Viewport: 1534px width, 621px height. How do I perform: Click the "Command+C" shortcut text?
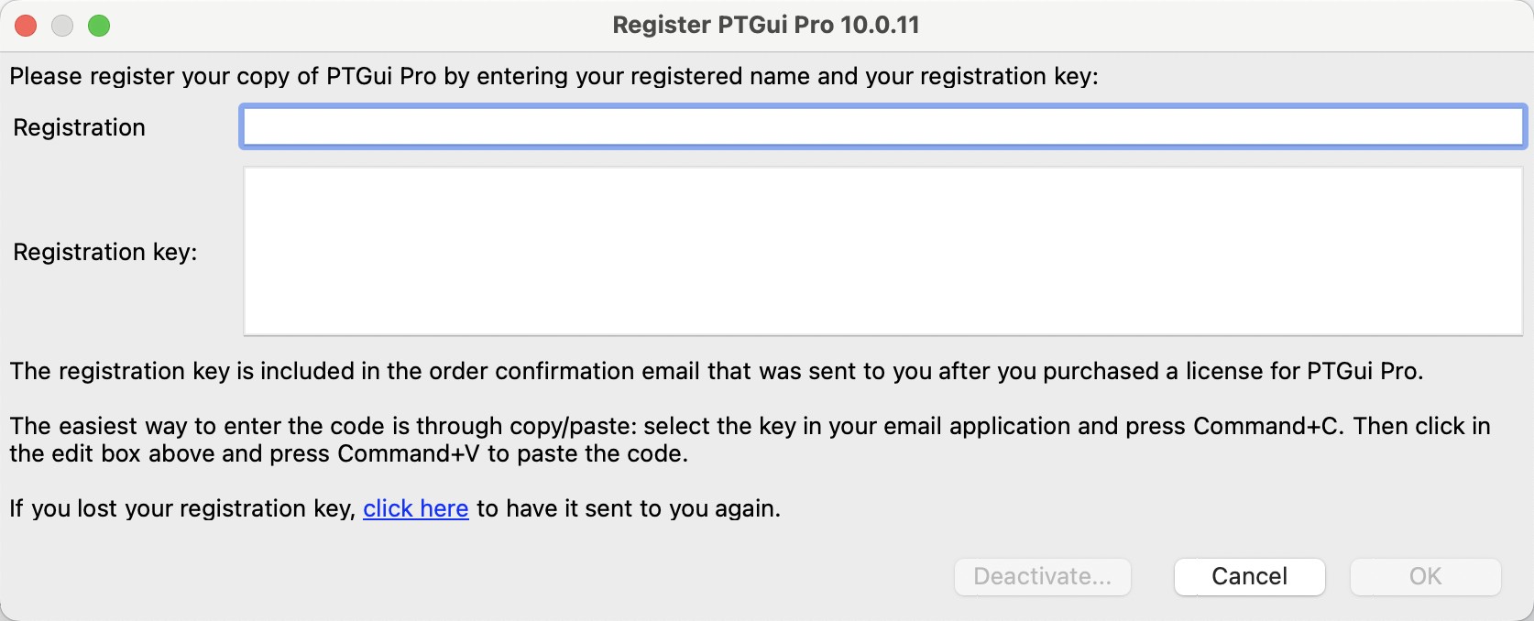(1266, 426)
